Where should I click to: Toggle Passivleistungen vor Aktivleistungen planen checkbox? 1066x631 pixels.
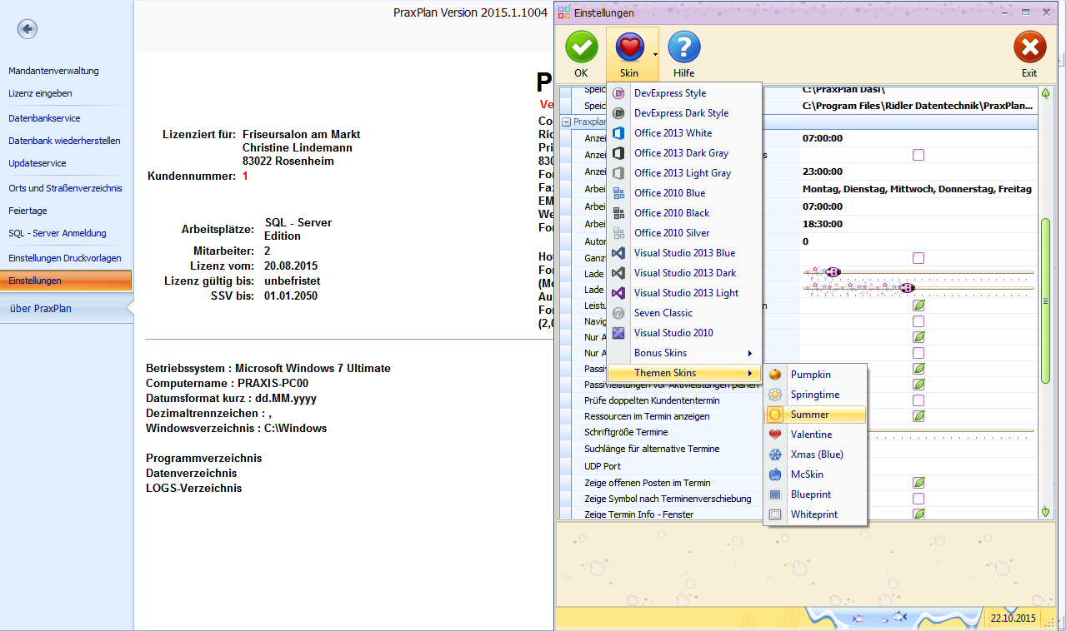tap(918, 385)
